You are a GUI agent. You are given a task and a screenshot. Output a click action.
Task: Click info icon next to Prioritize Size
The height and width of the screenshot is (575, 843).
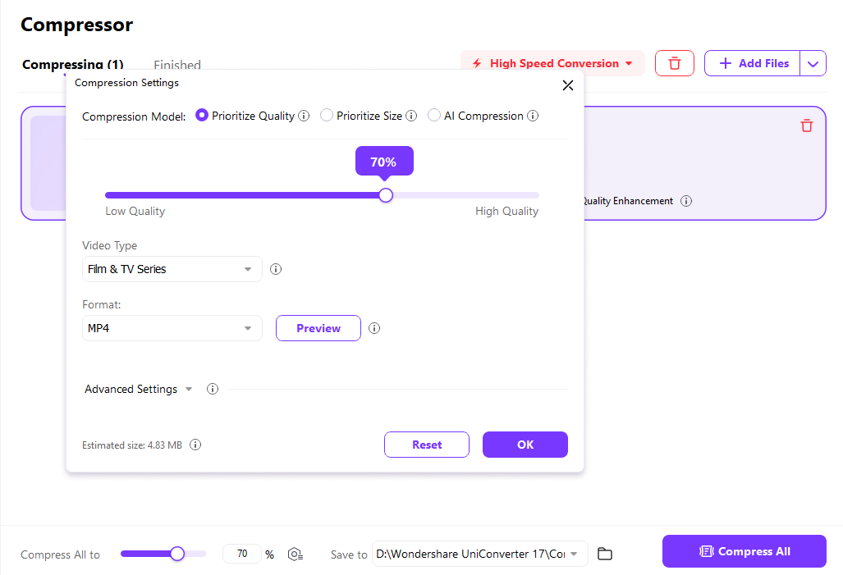[411, 116]
